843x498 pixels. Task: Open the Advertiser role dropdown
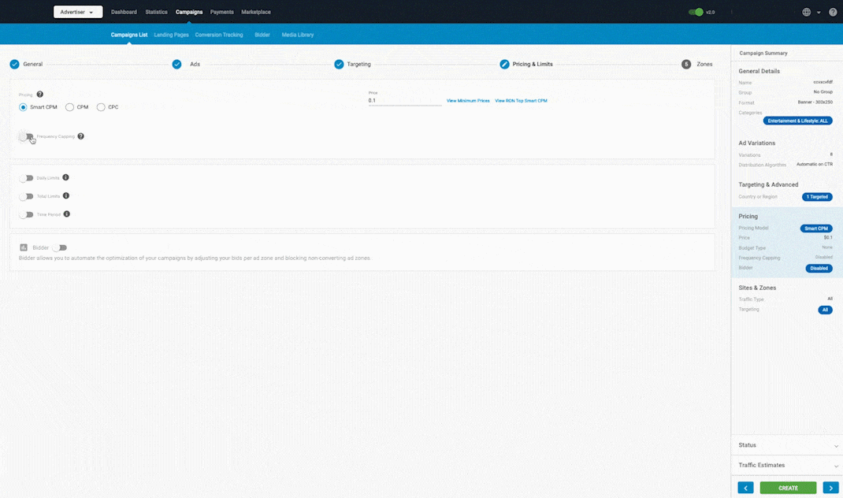pos(78,12)
